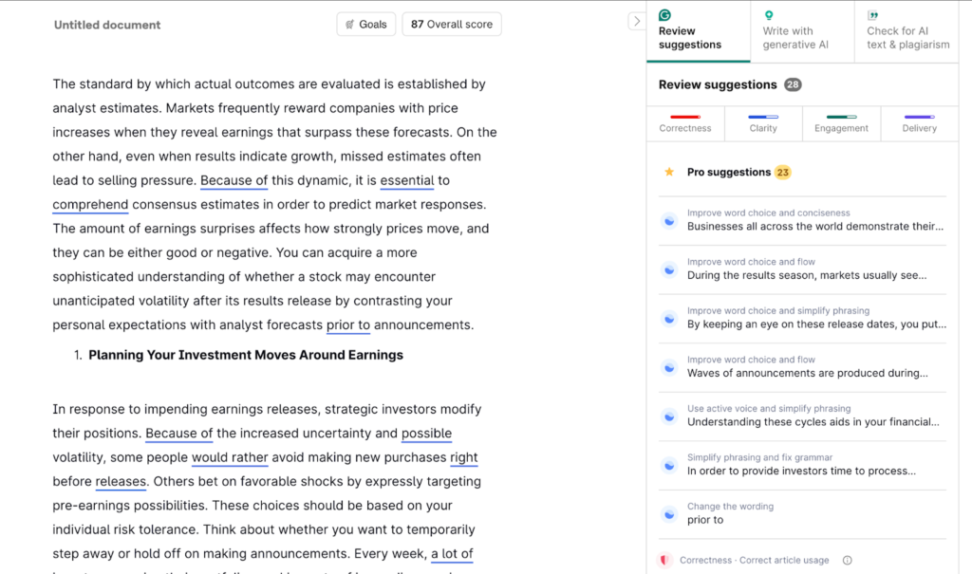Open the Goals button

(x=365, y=25)
